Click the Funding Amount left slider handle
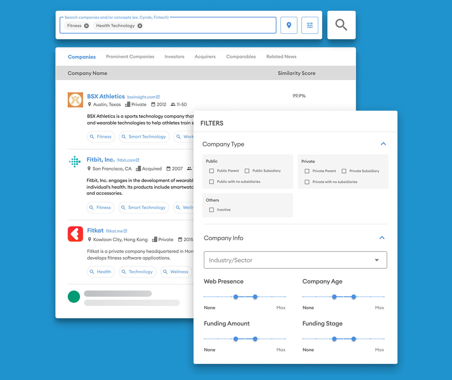The image size is (452, 380). (x=236, y=339)
